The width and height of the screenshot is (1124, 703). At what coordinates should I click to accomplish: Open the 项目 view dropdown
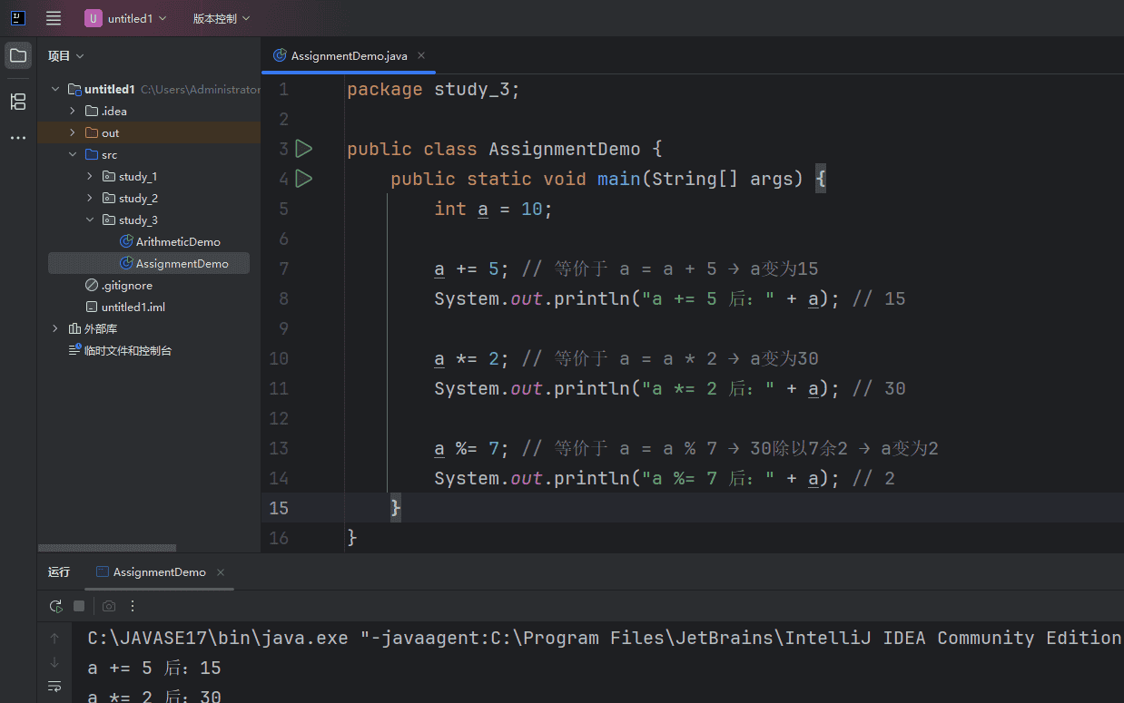click(65, 55)
